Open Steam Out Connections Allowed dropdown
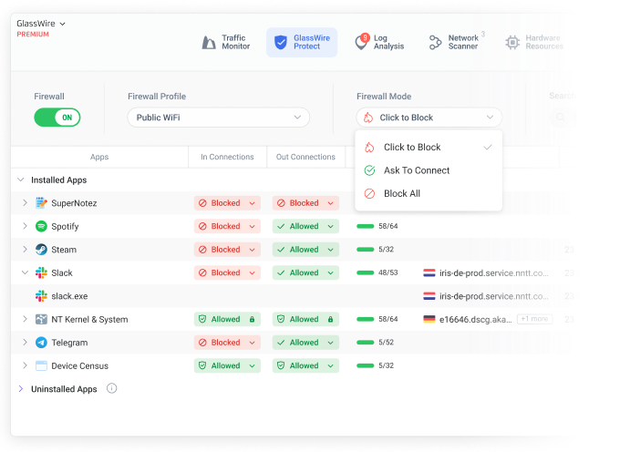The width and height of the screenshot is (620, 452). tap(305, 250)
